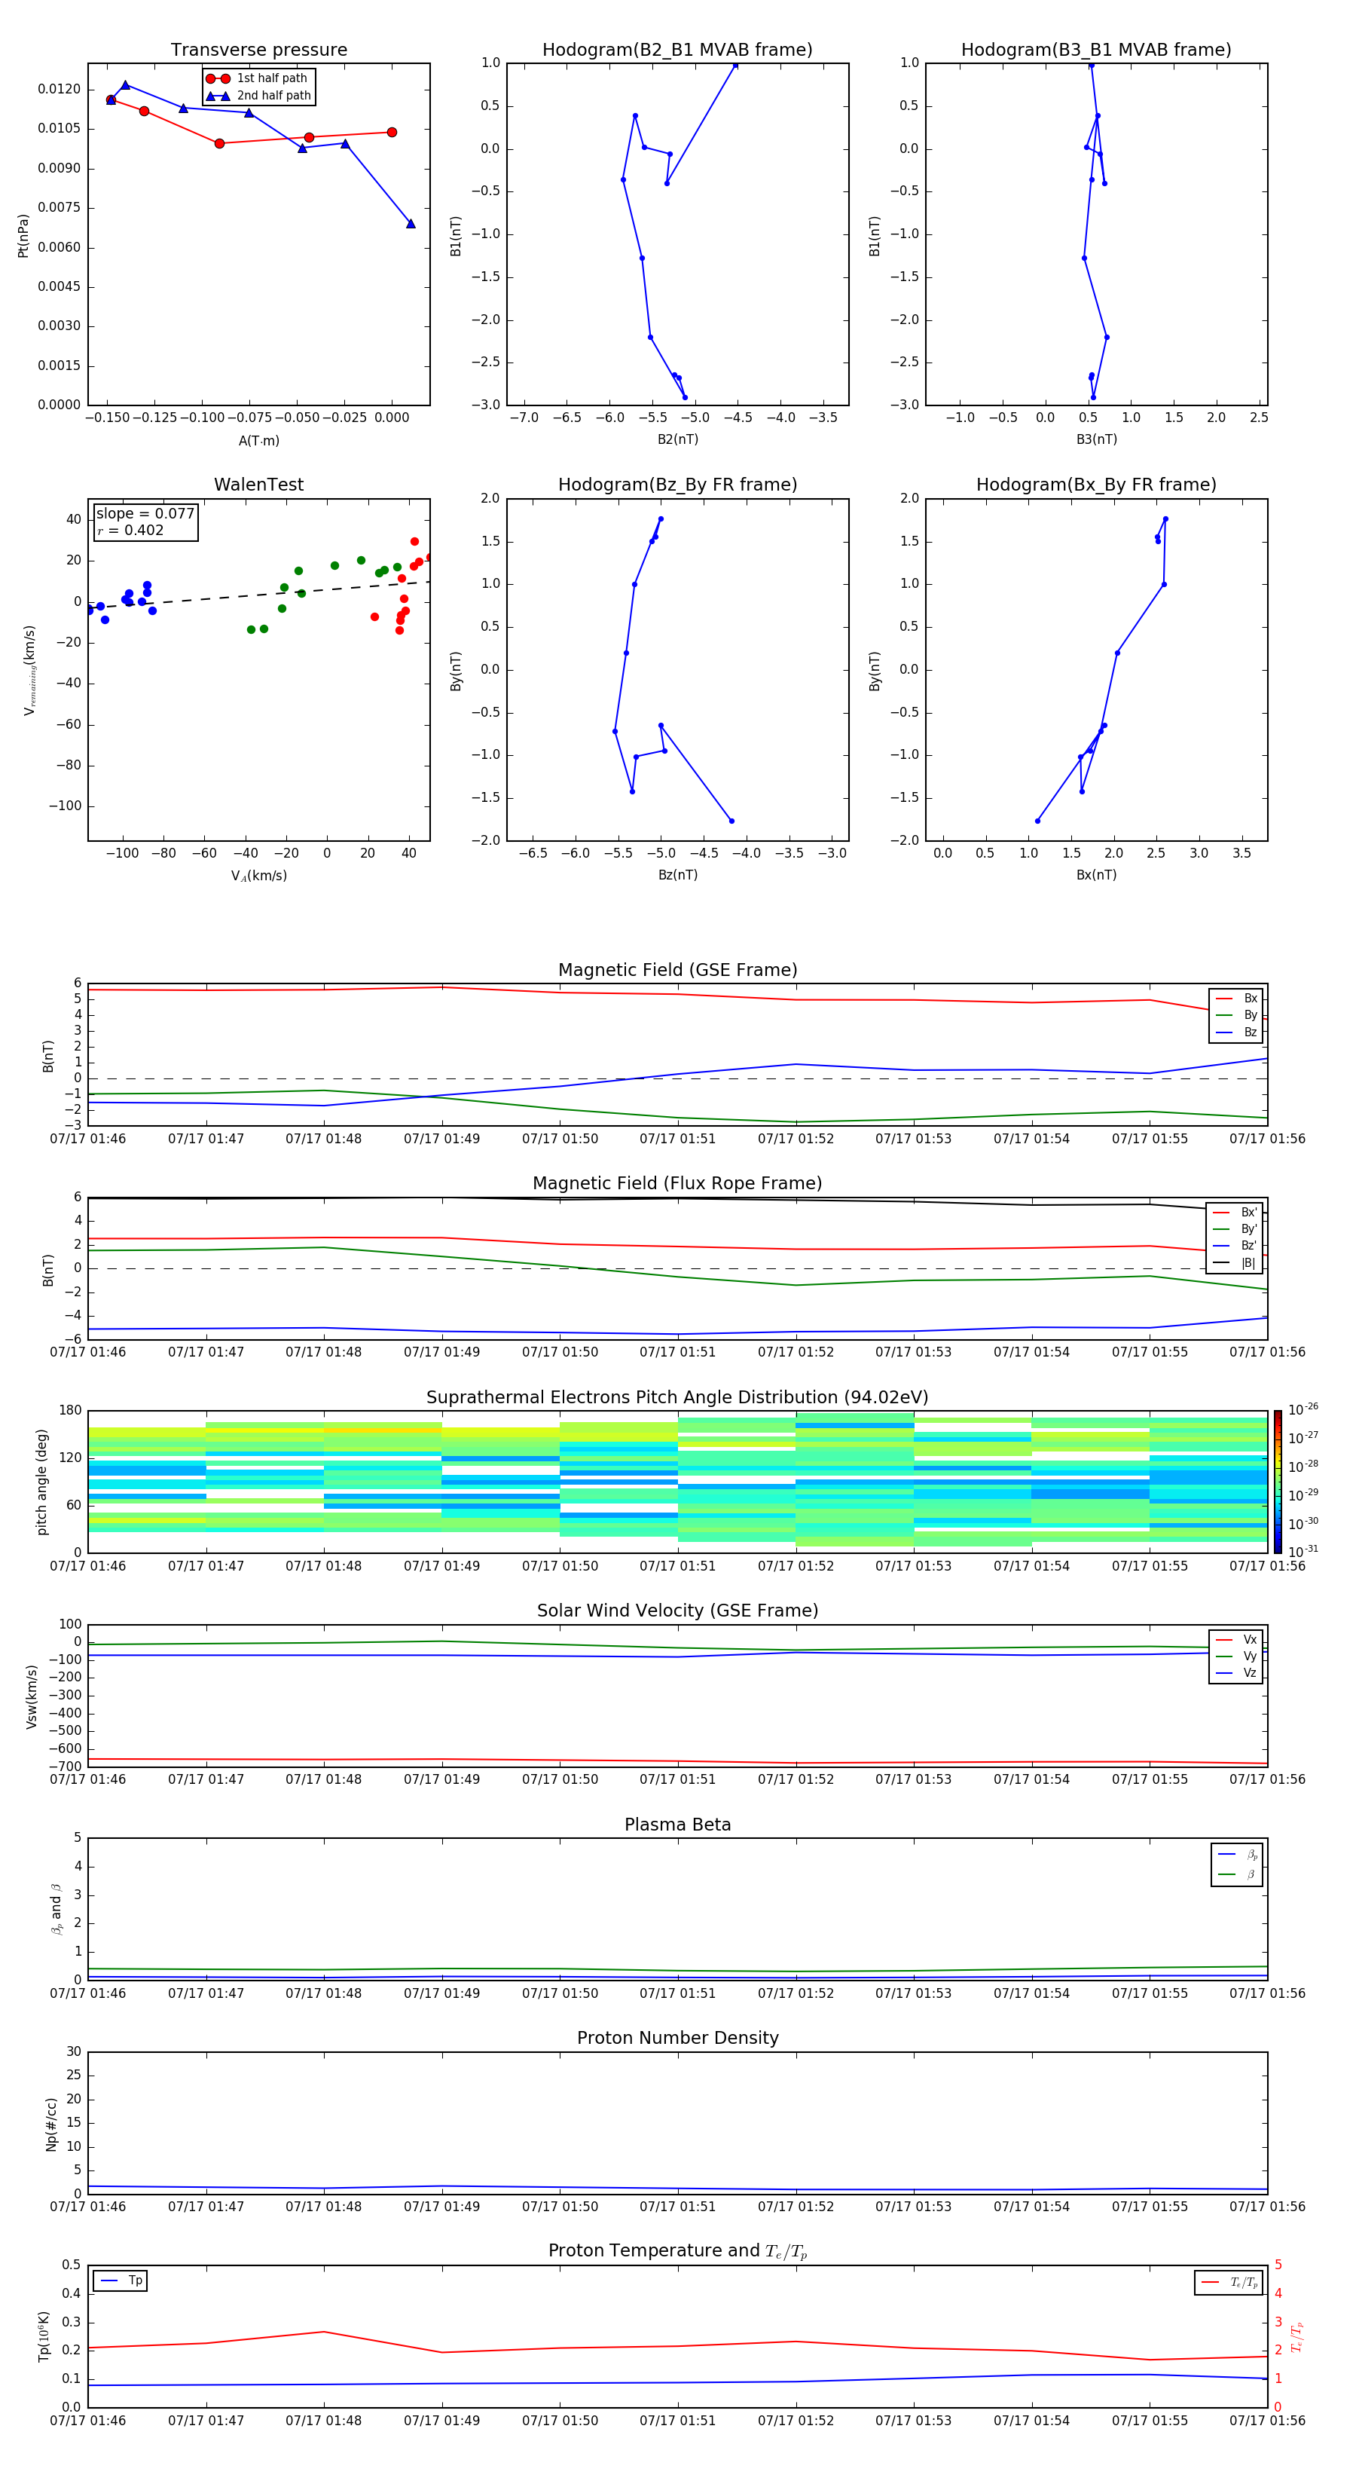Image resolution: width=1356 pixels, height=2487 pixels.
Task: Click the Suprathermal Electrons Pitch Angle Distribution title
Action: point(677,1398)
